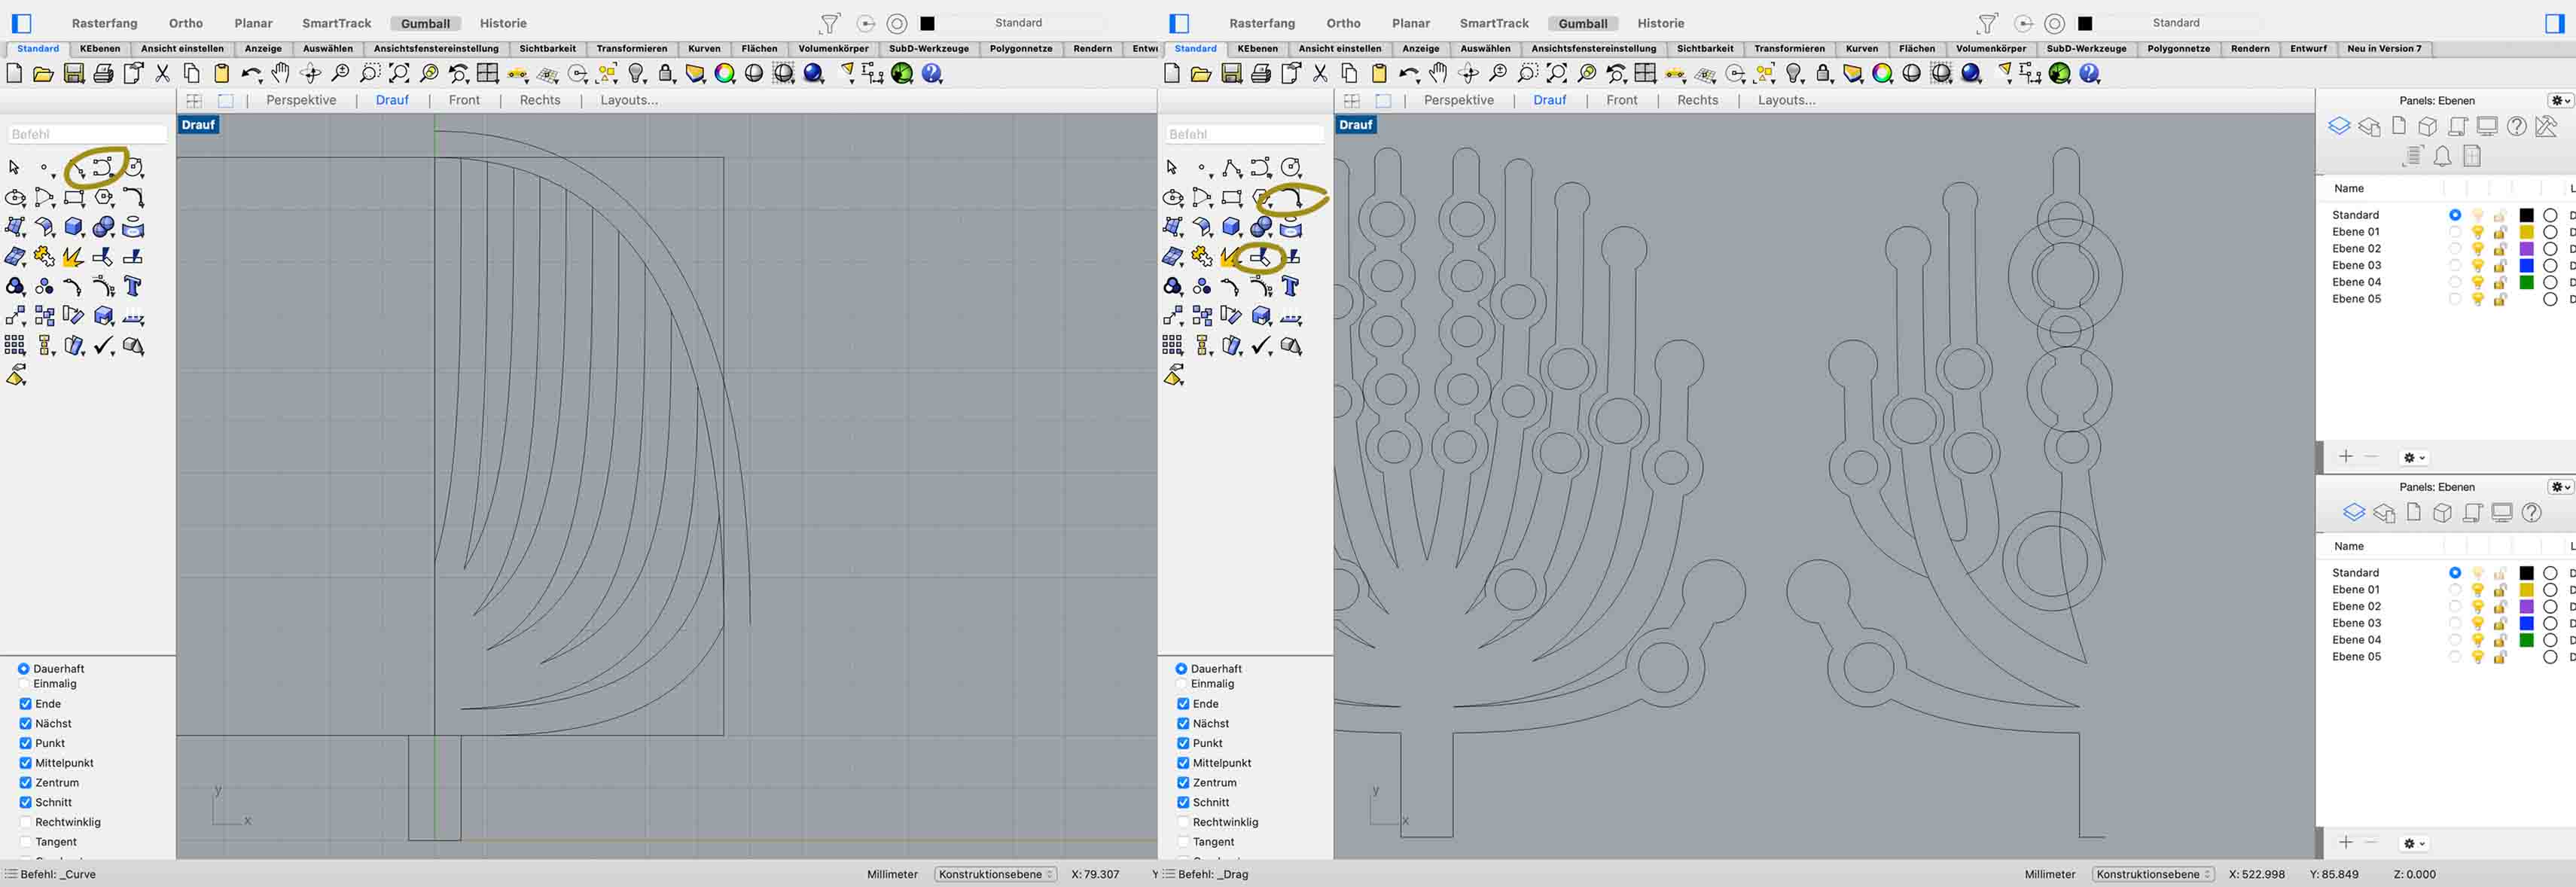The height and width of the screenshot is (887, 2576).
Task: Select the Pan hand tool in the right window toolbar
Action: (1438, 73)
